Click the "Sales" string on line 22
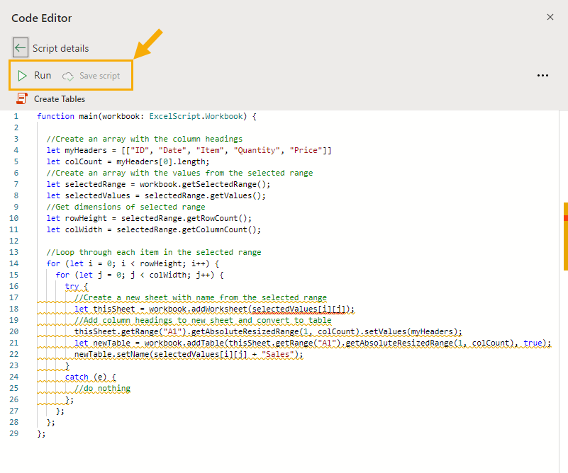The width and height of the screenshot is (568, 473). [x=277, y=354]
